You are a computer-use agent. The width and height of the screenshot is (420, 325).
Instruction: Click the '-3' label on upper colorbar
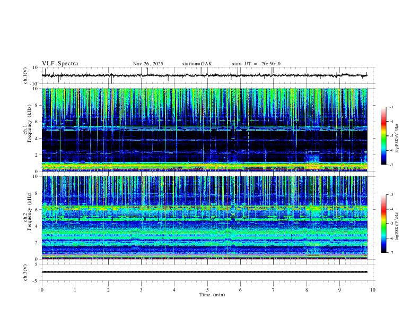pyautogui.click(x=391, y=107)
